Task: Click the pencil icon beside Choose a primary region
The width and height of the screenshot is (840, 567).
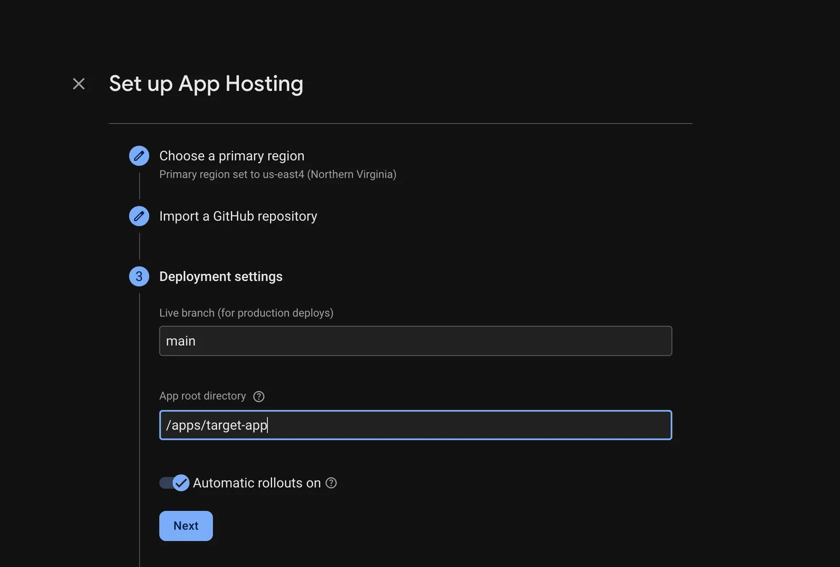Action: pyautogui.click(x=139, y=156)
